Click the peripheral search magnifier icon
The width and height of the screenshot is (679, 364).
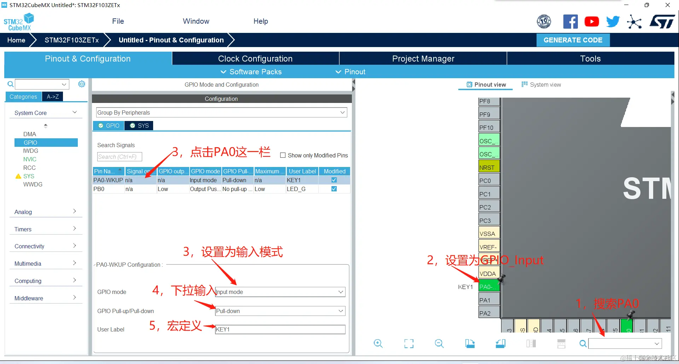(10, 84)
